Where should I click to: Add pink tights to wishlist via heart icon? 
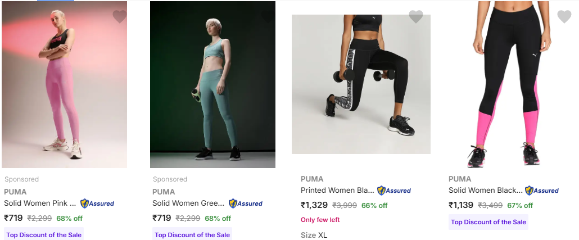coord(120,17)
